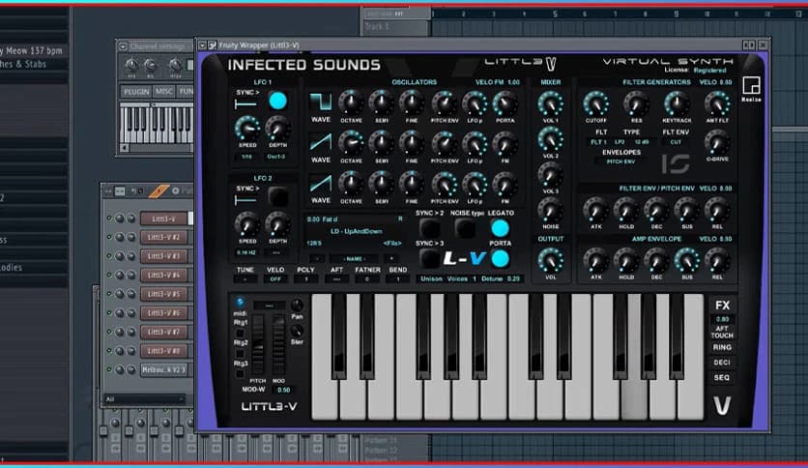808x468 pixels.
Task: Toggle the NOISE type button
Action: click(465, 228)
